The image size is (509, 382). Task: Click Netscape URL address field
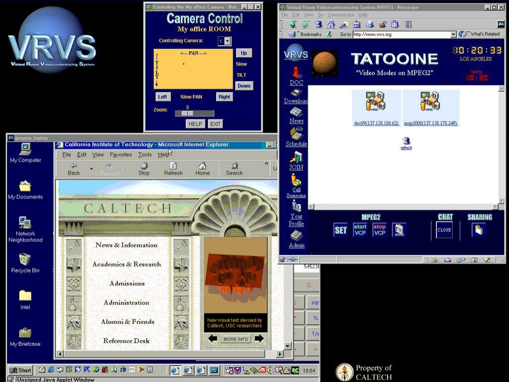pos(402,34)
